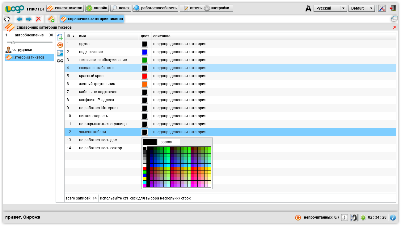Open the работоспособность page
401x226 pixels.
[x=155, y=8]
